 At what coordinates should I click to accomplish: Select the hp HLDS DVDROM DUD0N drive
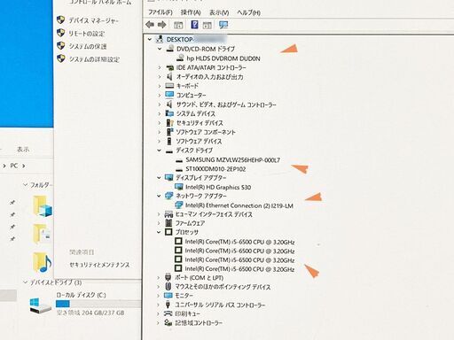pyautogui.click(x=223, y=58)
